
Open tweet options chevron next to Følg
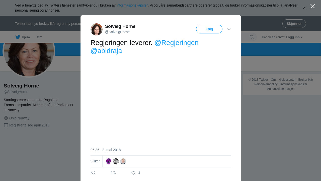[x=229, y=29]
